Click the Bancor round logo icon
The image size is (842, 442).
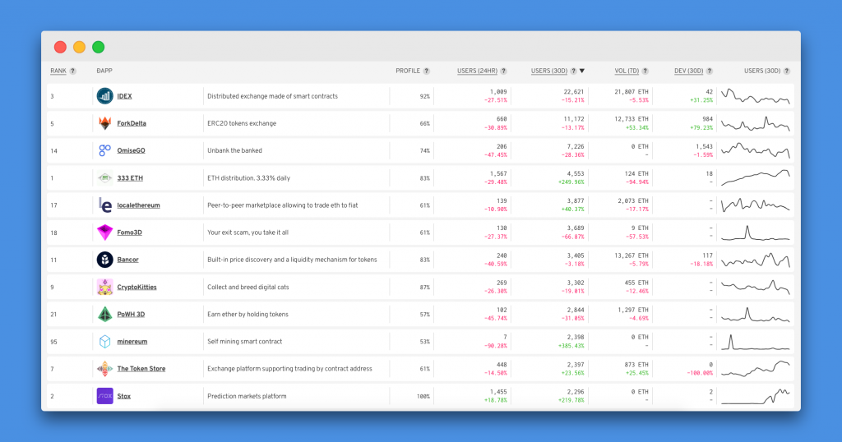(x=104, y=260)
